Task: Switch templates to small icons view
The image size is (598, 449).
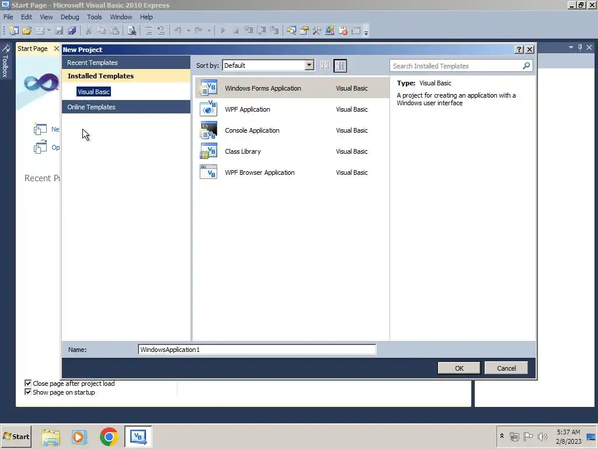Action: (x=325, y=65)
